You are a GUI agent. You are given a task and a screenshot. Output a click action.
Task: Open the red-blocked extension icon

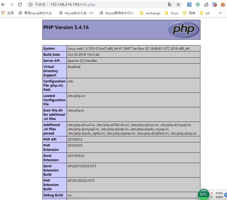[215, 4]
